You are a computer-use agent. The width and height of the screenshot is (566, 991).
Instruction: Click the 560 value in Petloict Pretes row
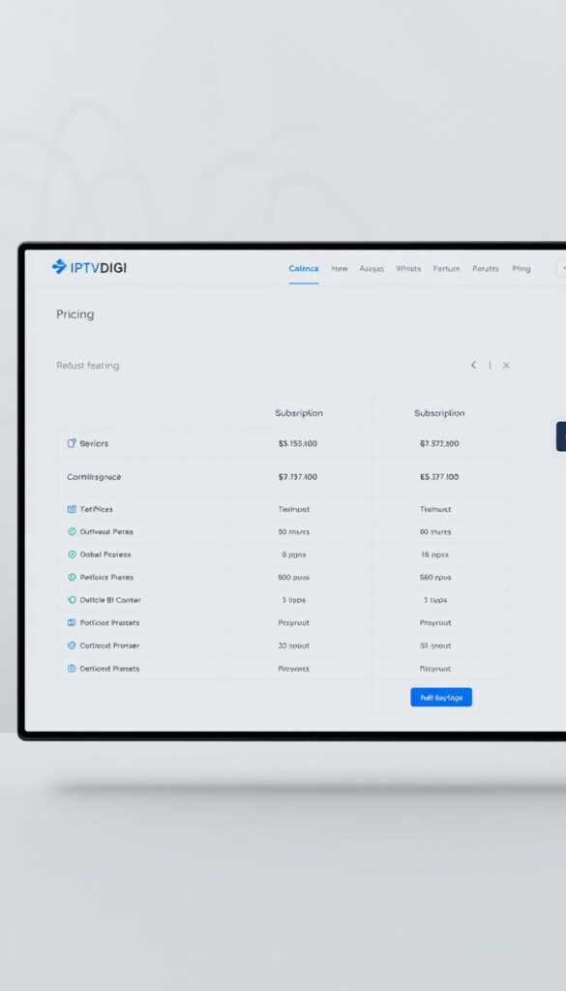(435, 577)
